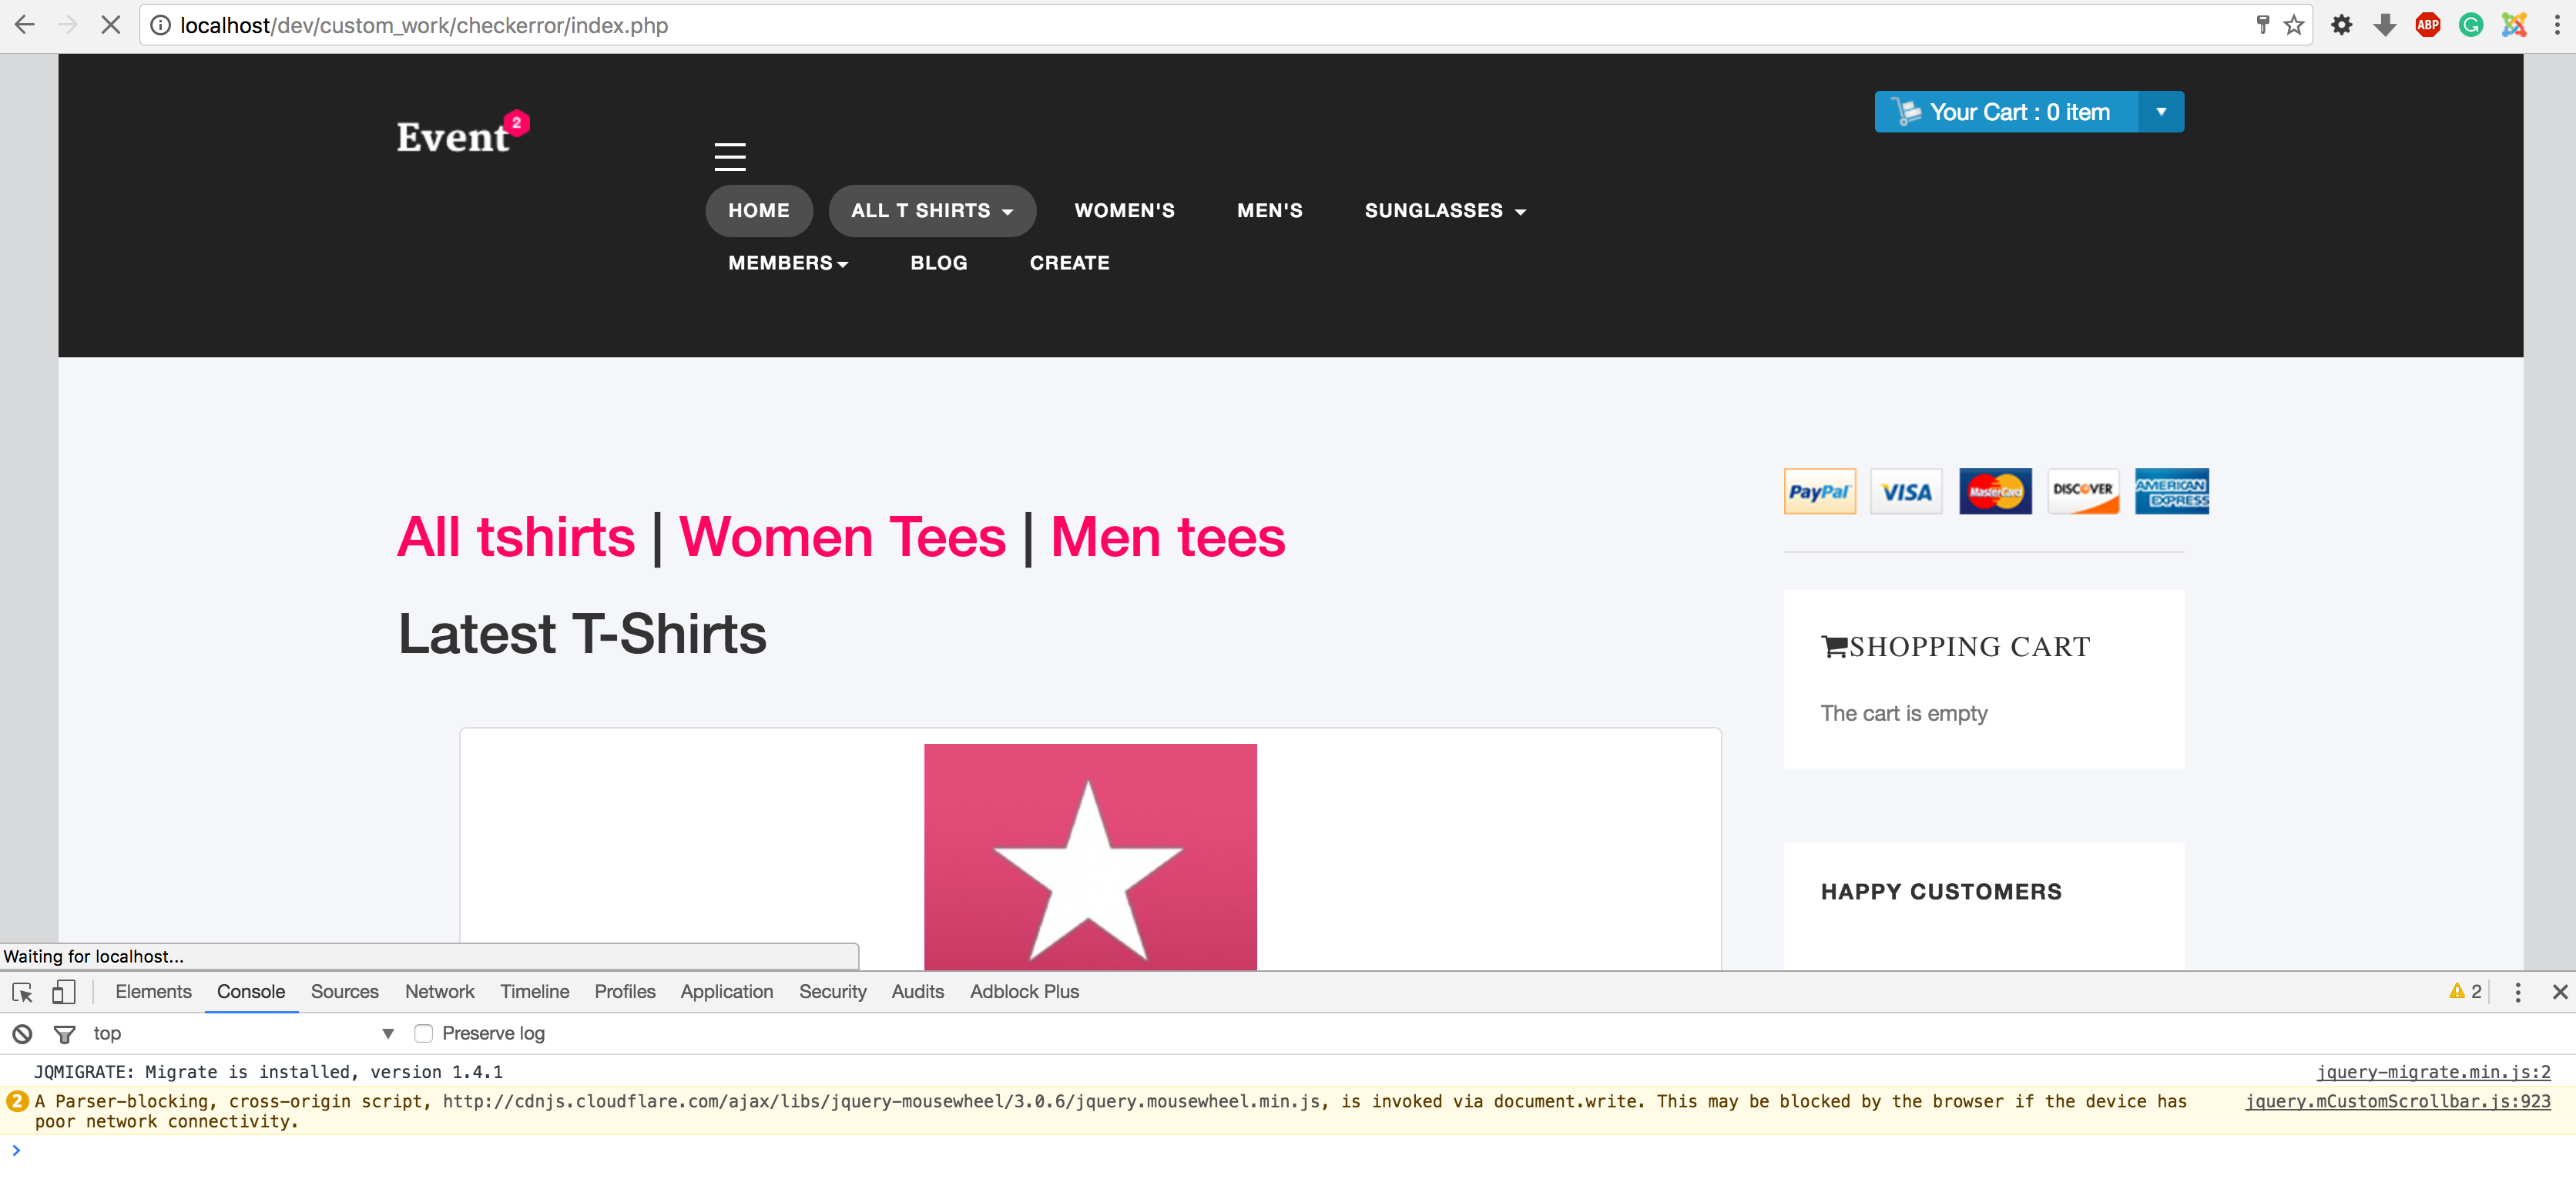Viewport: 2576px width, 1189px height.
Task: Click the clear console icon
Action: point(22,1033)
